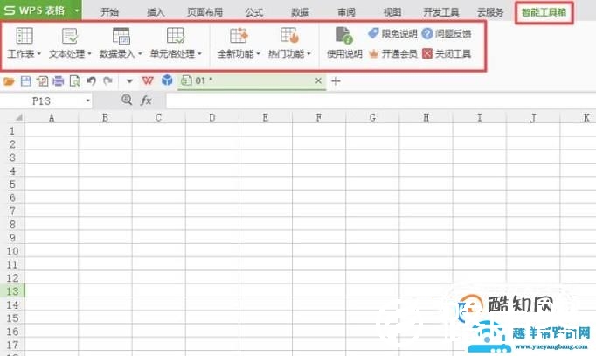This screenshot has height=356, width=596.
Task: Switch to the 页面布局 ribbon tab
Action: 204,12
